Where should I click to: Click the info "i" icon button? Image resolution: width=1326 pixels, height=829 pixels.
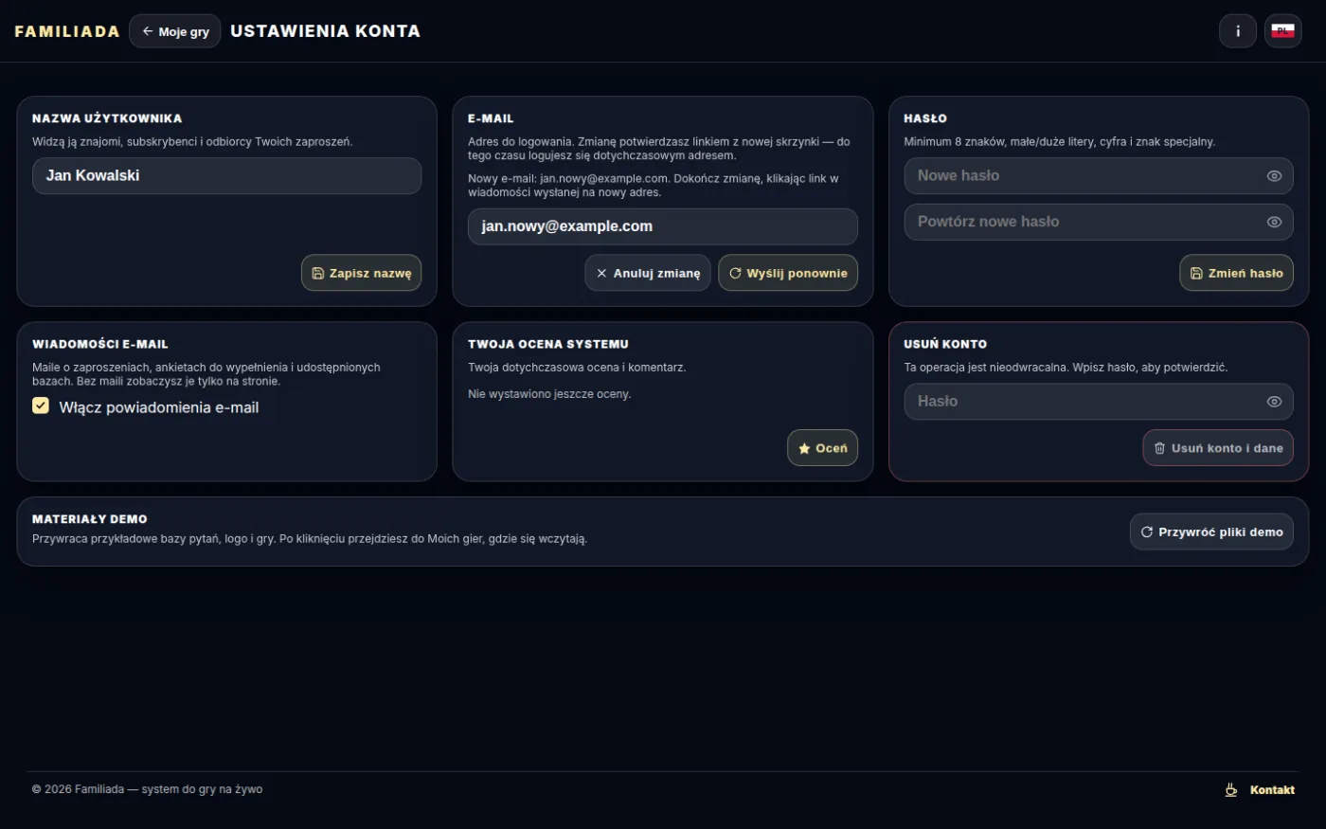[1237, 31]
